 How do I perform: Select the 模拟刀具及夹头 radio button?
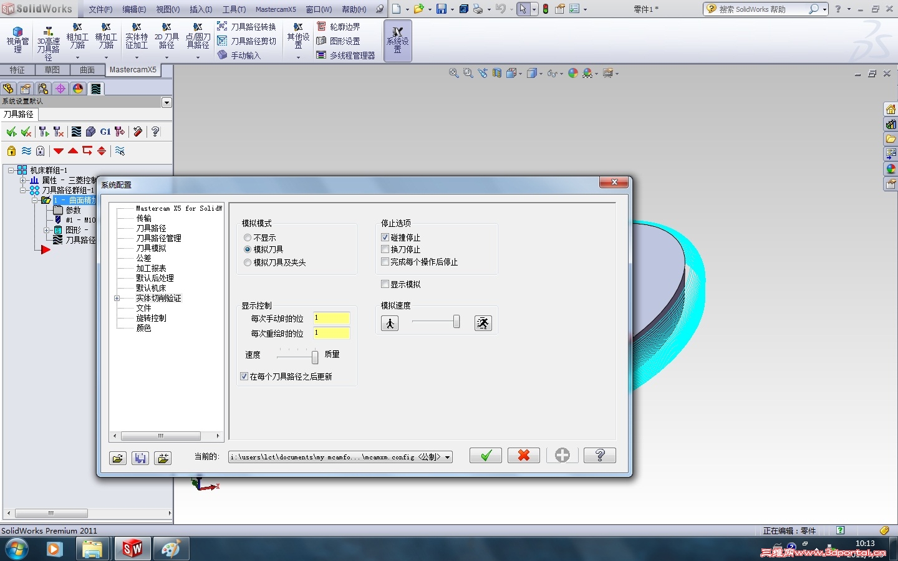[248, 263]
